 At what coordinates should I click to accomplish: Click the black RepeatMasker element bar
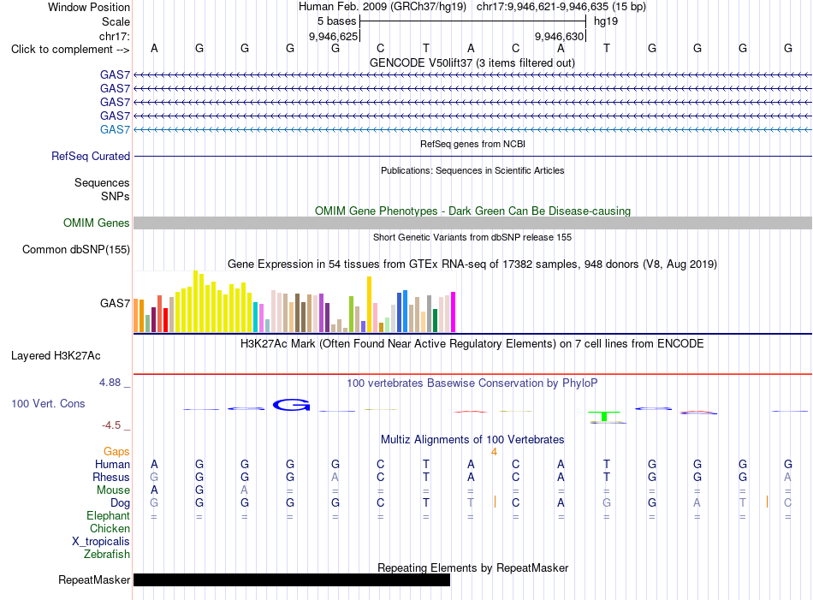(x=292, y=579)
